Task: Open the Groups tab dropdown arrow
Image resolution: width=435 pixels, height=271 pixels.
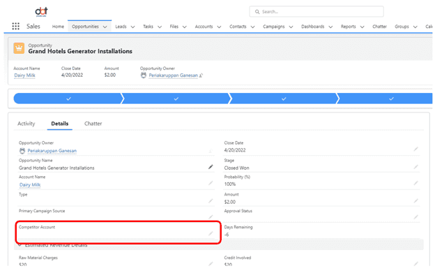Action: coord(415,27)
